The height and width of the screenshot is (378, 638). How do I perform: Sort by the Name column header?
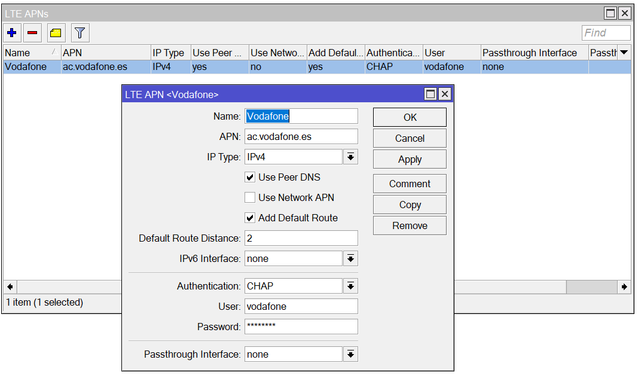(x=30, y=53)
